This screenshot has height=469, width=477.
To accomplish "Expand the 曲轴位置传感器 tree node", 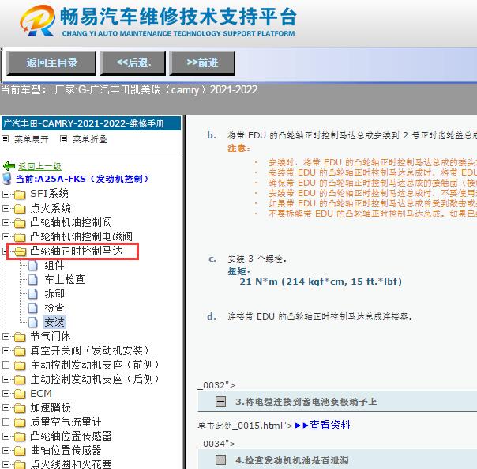I will [6, 450].
